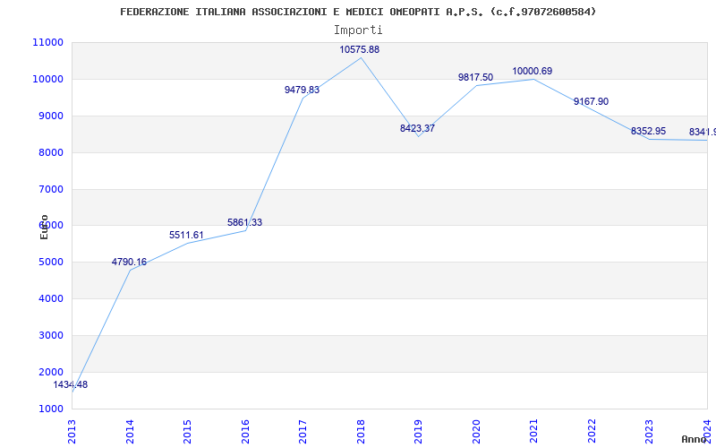
Task: Select the 1434.48 data label
Action: 71,384
